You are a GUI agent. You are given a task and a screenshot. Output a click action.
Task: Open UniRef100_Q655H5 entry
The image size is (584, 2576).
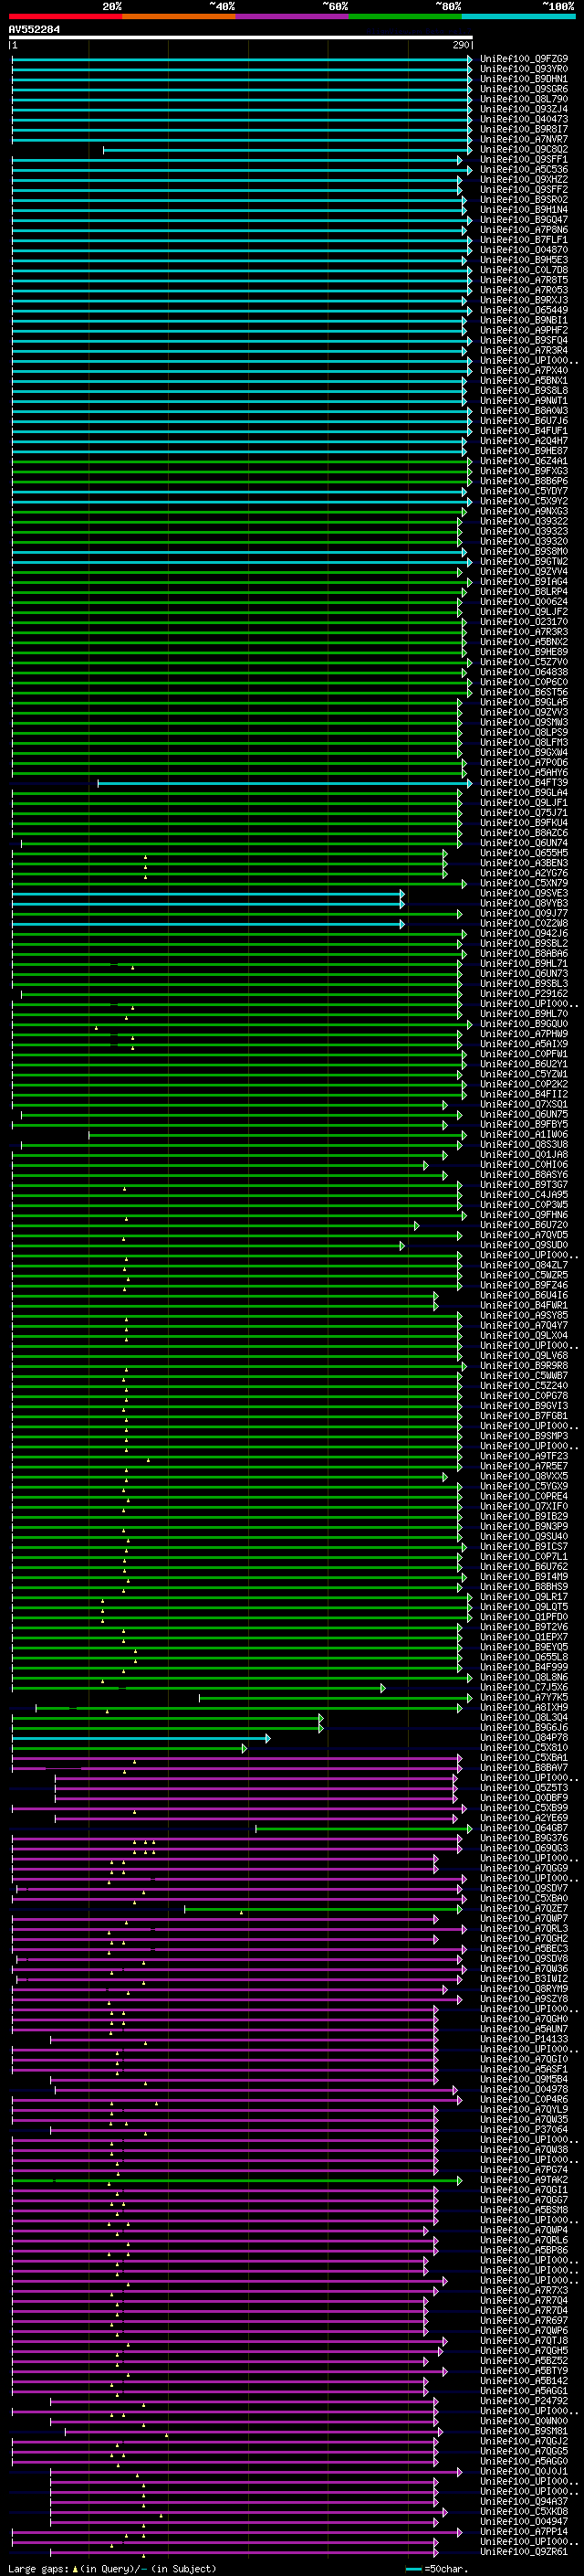pos(524,853)
